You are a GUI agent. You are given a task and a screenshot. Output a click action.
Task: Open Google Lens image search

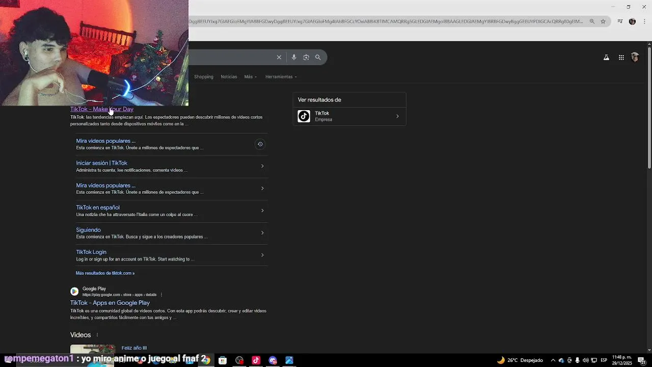[x=306, y=58]
